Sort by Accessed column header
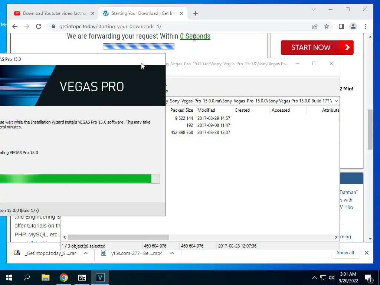The image size is (380, 285). [x=288, y=110]
